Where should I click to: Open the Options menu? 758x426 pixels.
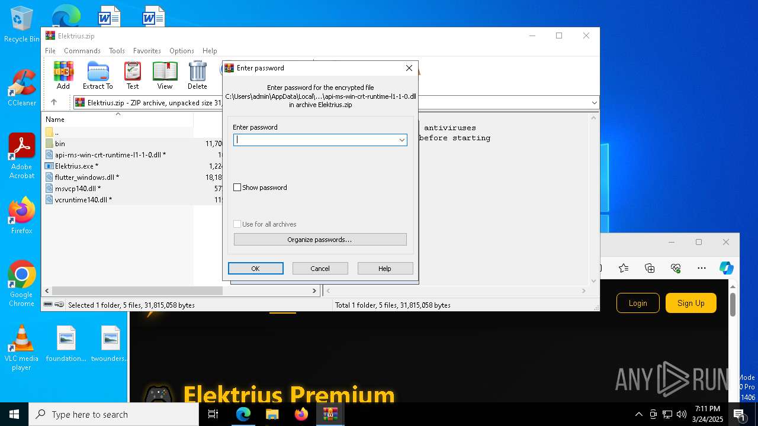pos(182,51)
